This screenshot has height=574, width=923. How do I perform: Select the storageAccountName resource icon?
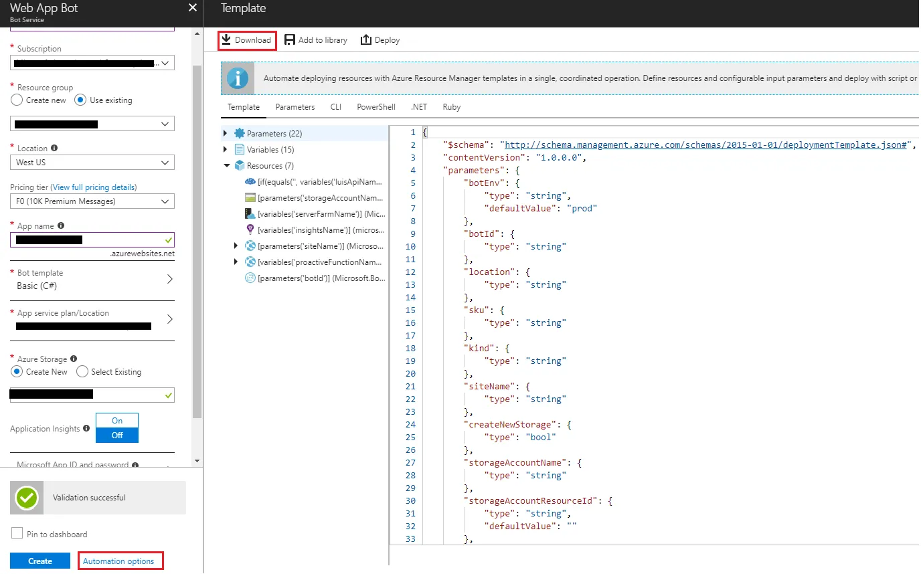tap(250, 198)
